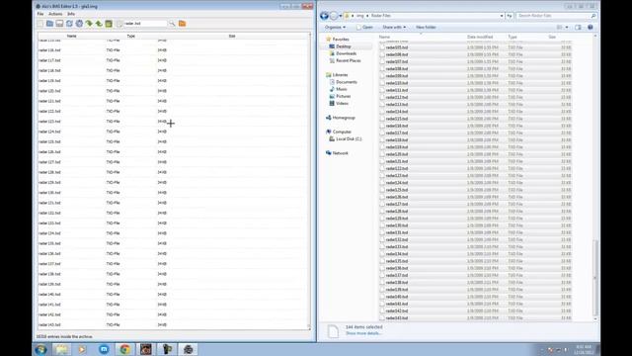Toggle the preview pane icon in Explorer
The width and height of the screenshot is (632, 356).
pyautogui.click(x=578, y=27)
